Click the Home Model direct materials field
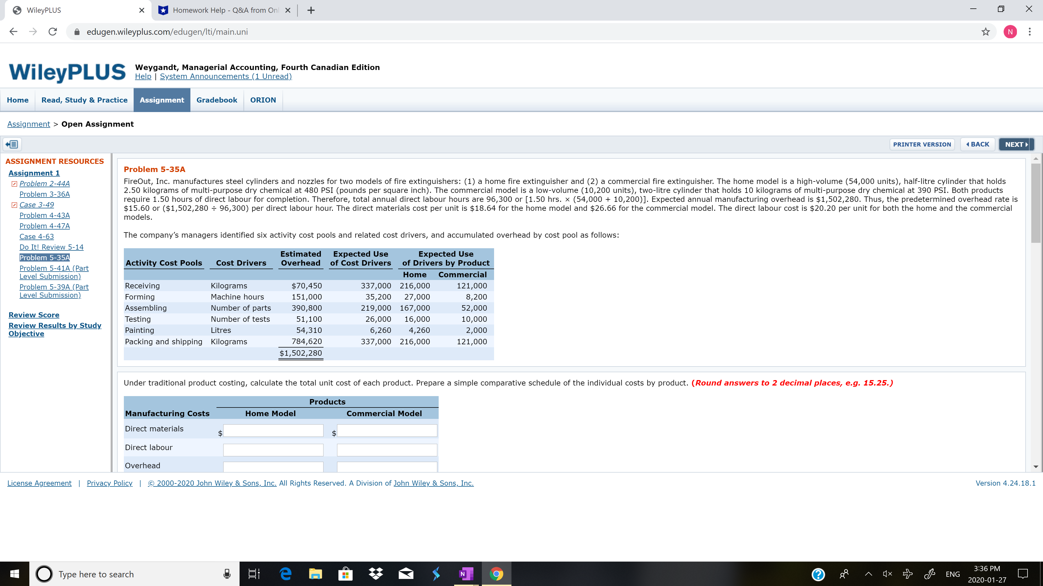 (x=273, y=431)
